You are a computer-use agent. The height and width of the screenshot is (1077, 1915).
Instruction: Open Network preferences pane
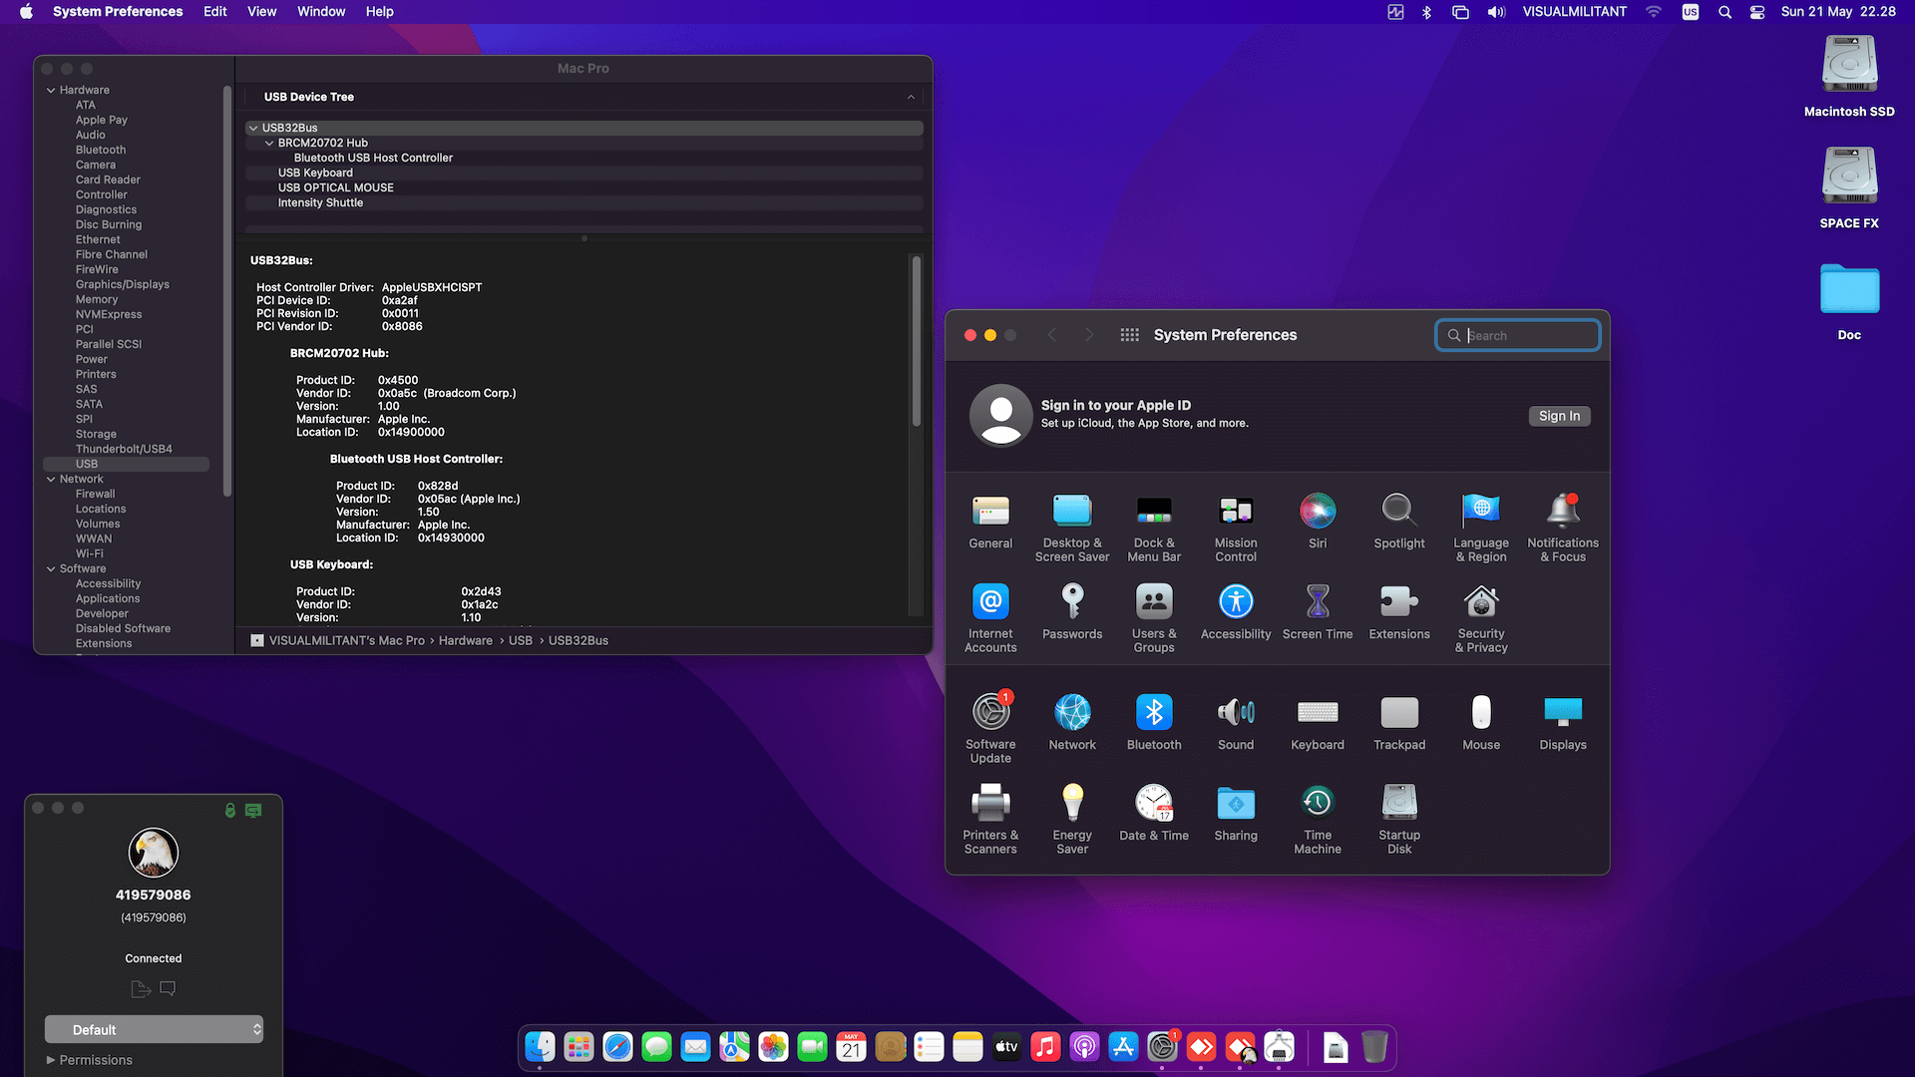click(x=1072, y=723)
